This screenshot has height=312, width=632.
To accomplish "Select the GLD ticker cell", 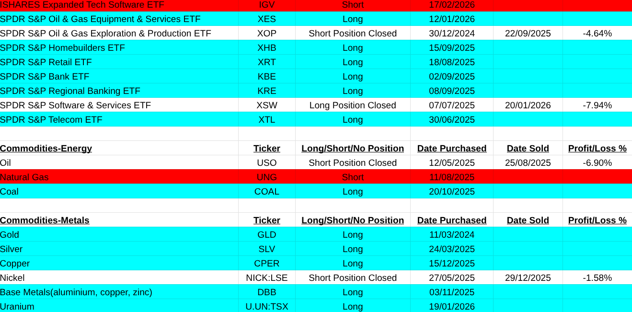I will pos(266,234).
